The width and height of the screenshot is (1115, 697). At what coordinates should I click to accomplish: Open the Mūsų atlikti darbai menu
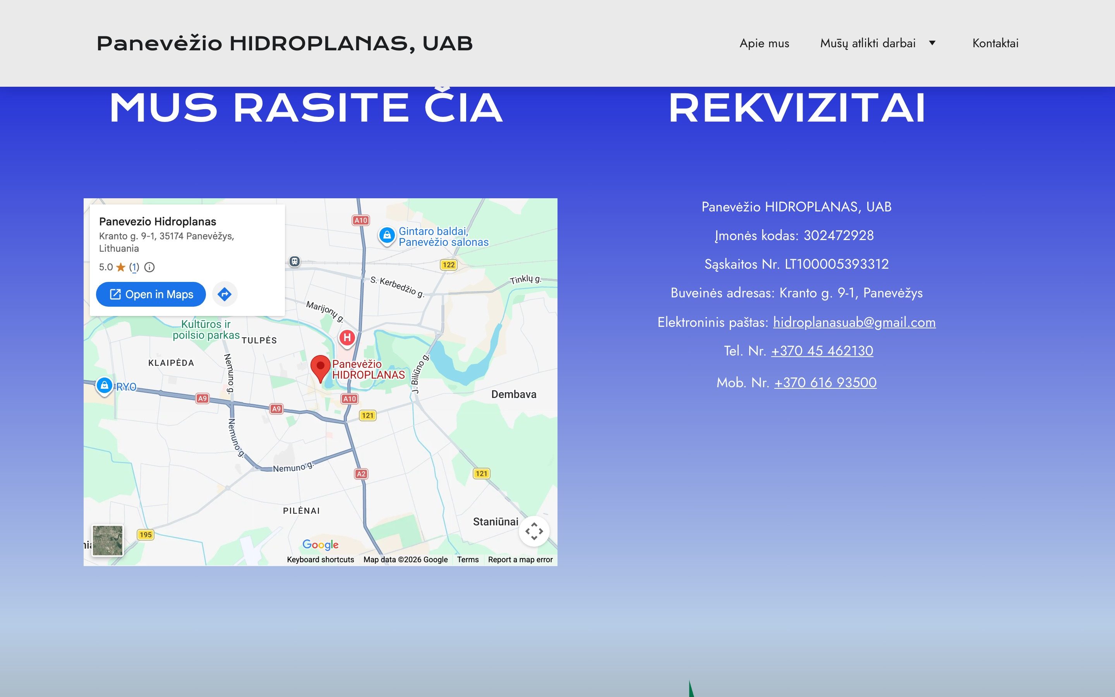868,43
